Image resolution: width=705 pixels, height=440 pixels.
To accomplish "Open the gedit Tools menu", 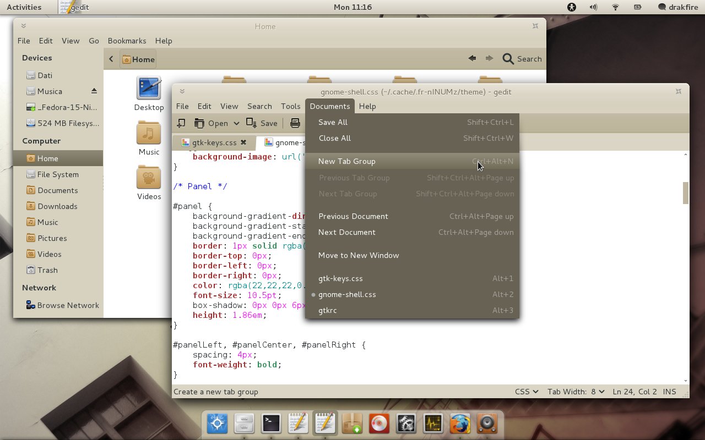I will (x=290, y=106).
